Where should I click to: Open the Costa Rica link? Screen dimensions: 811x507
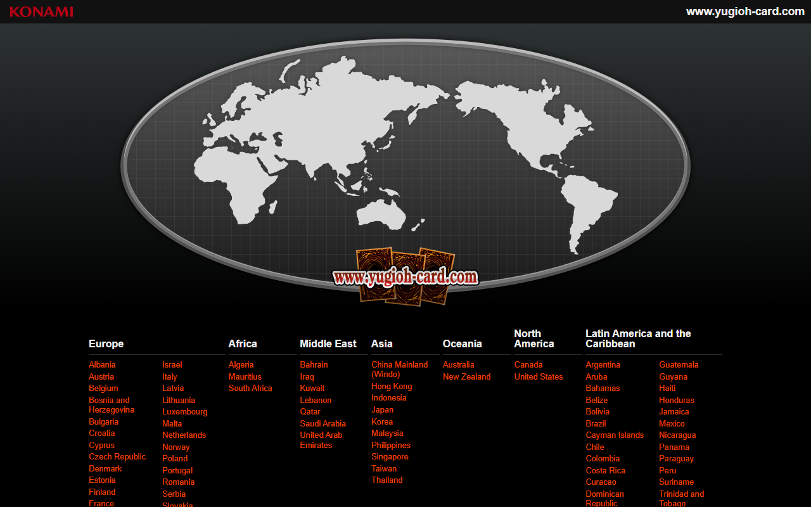606,470
